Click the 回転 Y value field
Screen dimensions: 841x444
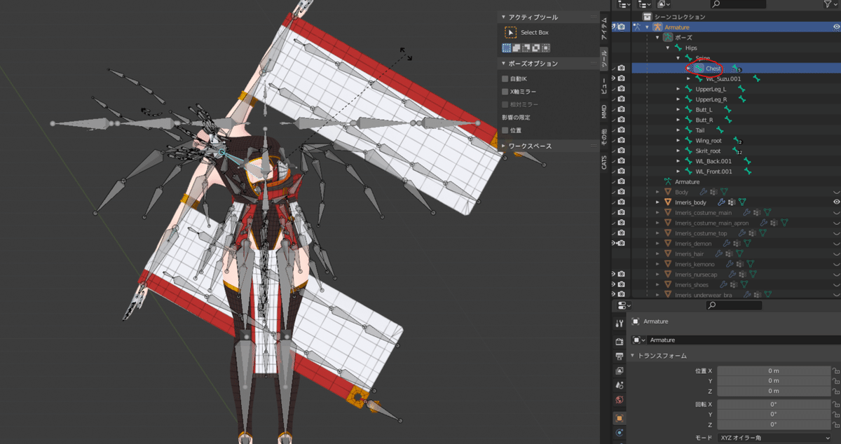click(773, 414)
